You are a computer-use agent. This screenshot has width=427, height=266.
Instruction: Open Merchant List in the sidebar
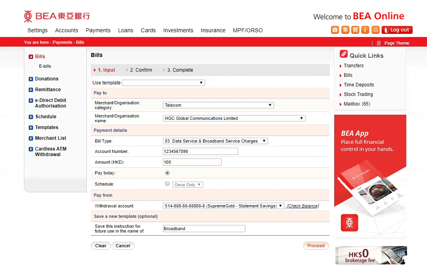51,138
